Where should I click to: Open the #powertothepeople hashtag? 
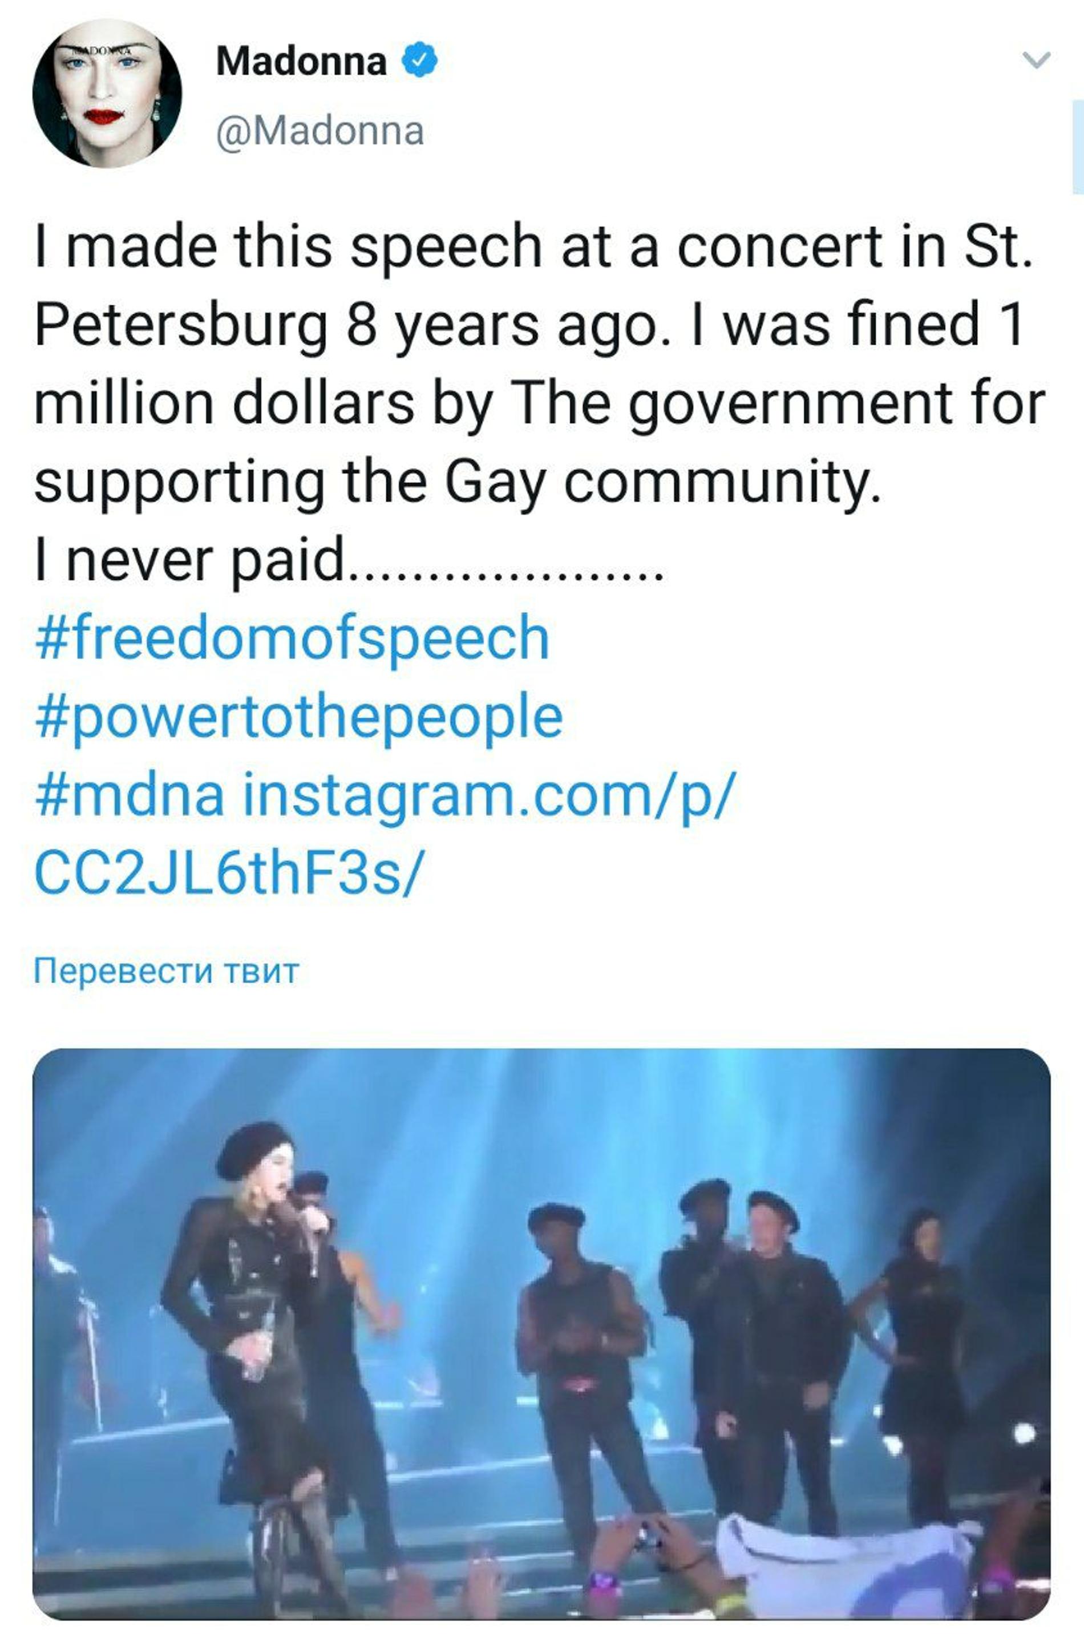pyautogui.click(x=298, y=717)
